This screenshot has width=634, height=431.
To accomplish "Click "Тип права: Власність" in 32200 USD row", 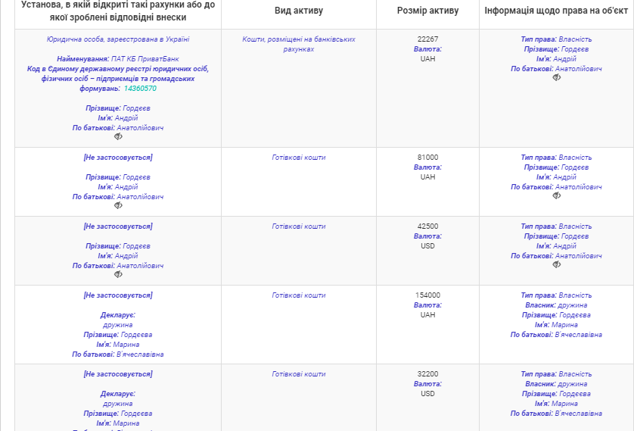I will [556, 374].
